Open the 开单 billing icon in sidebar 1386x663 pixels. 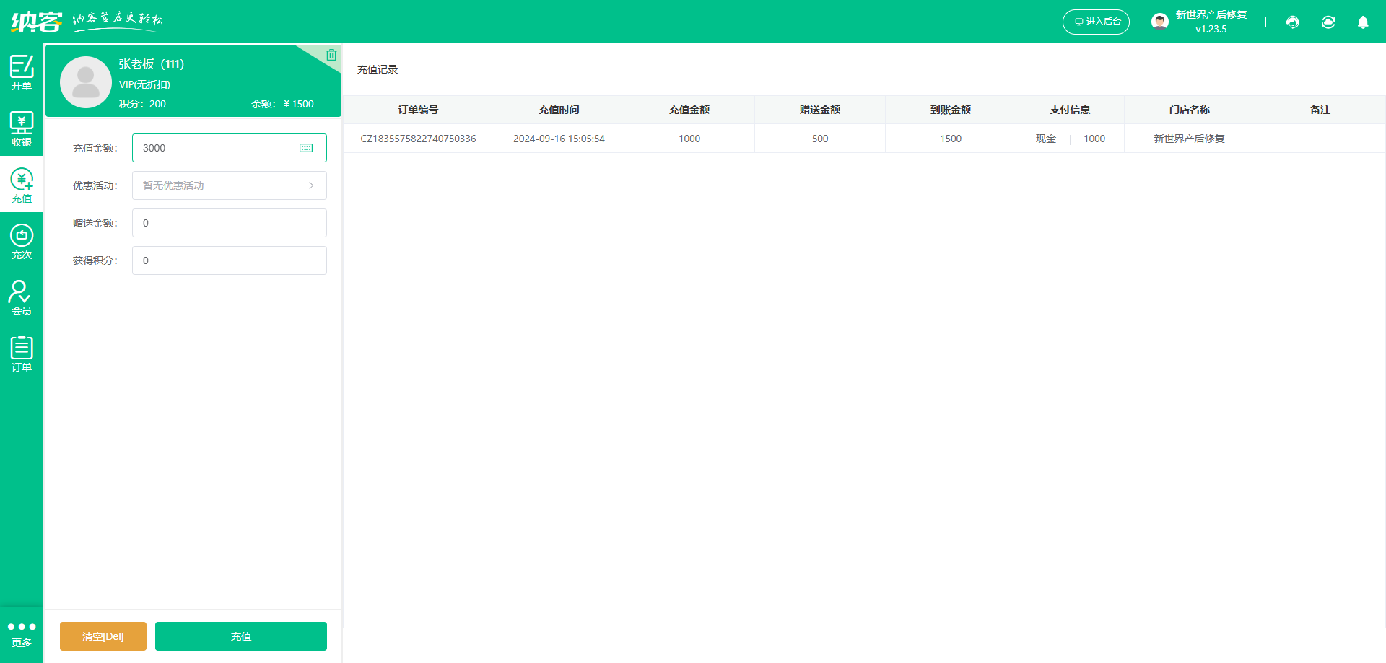pyautogui.click(x=22, y=72)
